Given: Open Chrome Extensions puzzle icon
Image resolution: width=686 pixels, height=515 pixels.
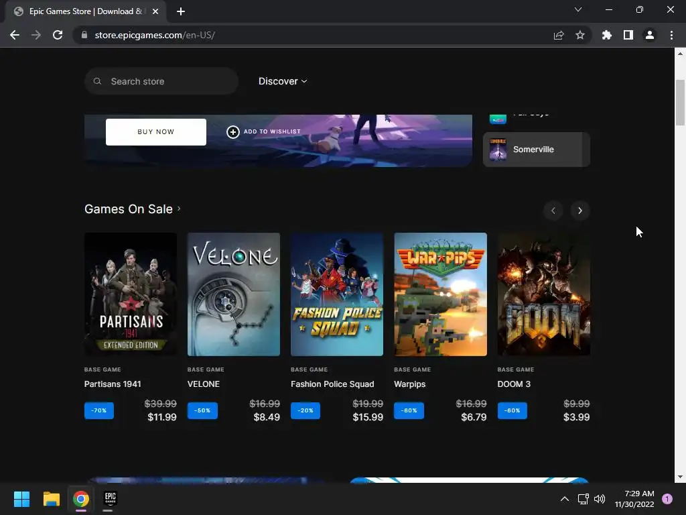Looking at the screenshot, I should (x=607, y=35).
